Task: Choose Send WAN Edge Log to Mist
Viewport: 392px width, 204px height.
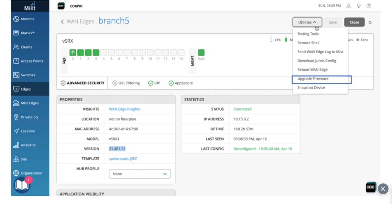Action: click(x=320, y=52)
